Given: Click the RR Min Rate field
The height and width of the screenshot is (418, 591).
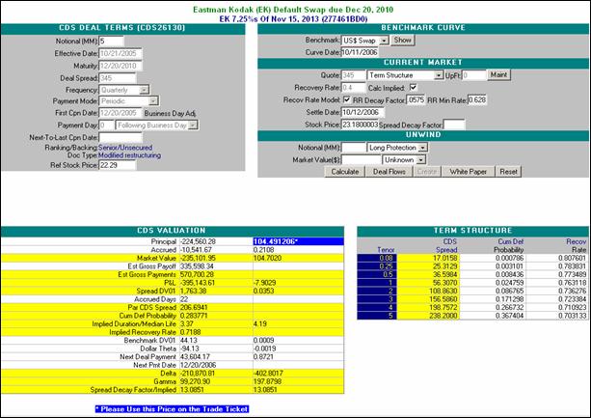Looking at the screenshot, I should pos(477,100).
